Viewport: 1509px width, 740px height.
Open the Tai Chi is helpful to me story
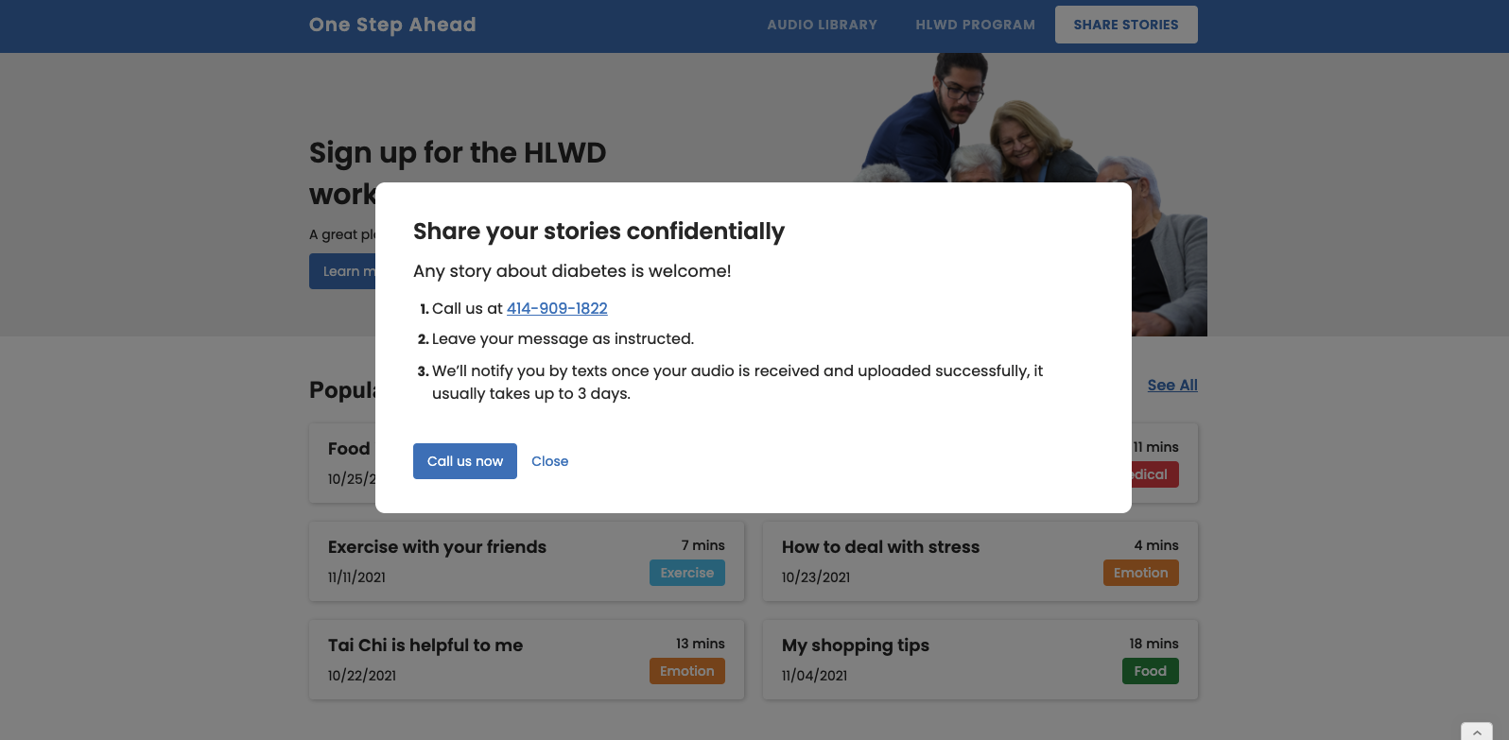[425, 645]
